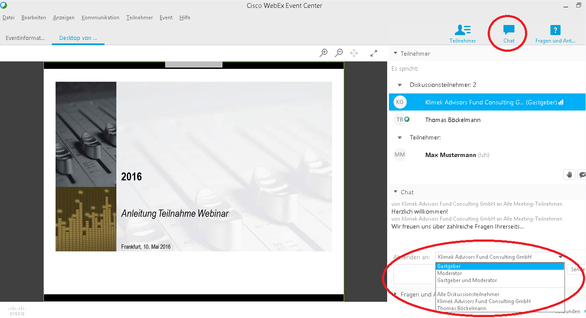Open the Teilnehmer panel icon
This screenshot has height=318, width=586.
463,30
